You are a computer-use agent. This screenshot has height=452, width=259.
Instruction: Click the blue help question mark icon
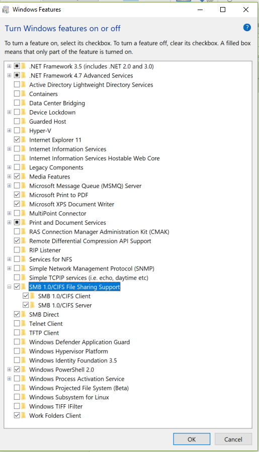pos(247,27)
